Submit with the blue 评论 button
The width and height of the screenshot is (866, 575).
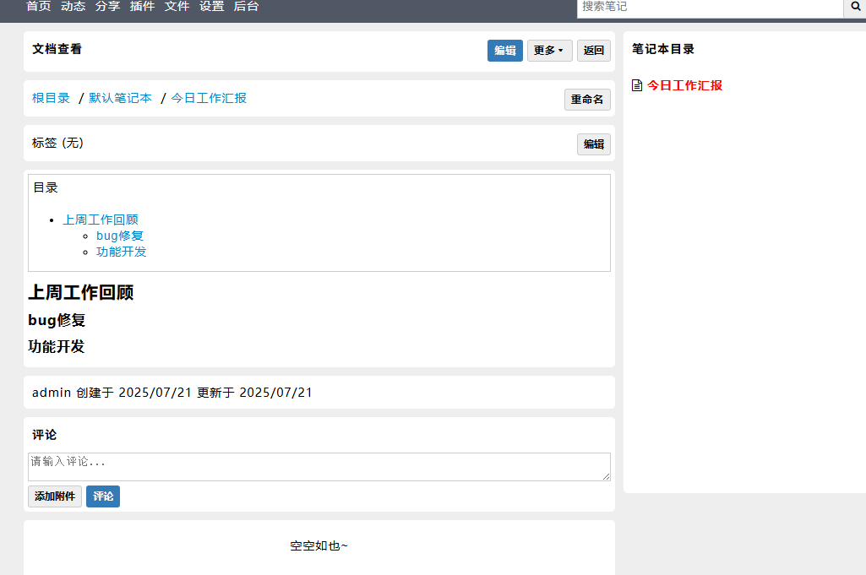coord(103,496)
